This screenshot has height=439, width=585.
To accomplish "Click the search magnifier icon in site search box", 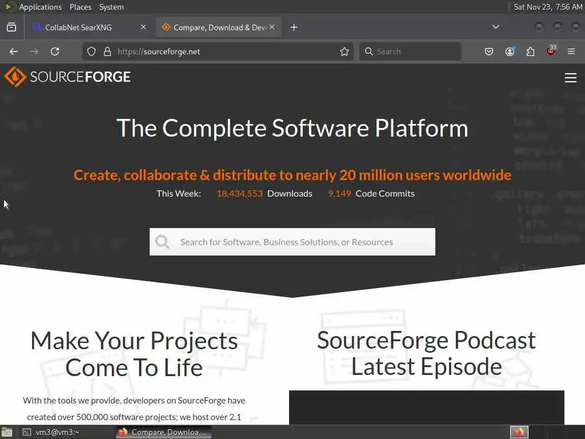I will click(162, 242).
